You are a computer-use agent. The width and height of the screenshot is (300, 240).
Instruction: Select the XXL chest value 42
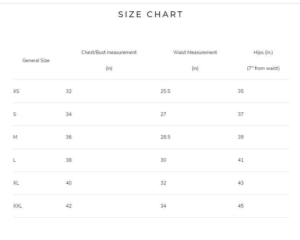69,206
